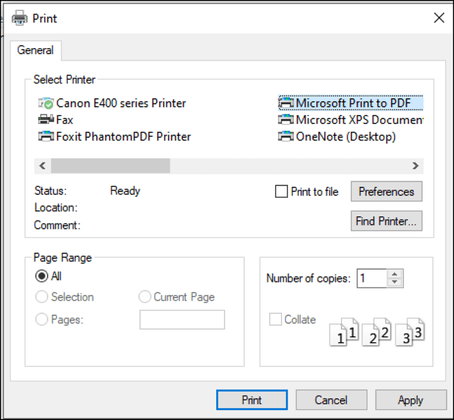The width and height of the screenshot is (454, 420).
Task: Click the Pages range text field
Action: coord(182,320)
